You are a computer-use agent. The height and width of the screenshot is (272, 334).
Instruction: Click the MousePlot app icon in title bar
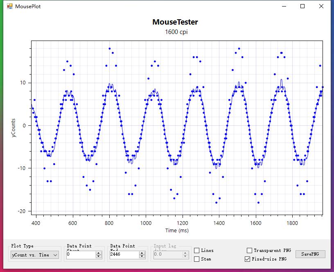click(10, 6)
